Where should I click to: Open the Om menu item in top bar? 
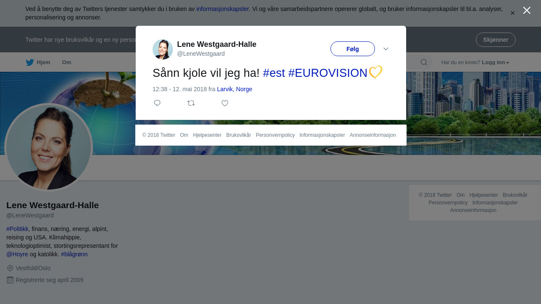tap(67, 62)
